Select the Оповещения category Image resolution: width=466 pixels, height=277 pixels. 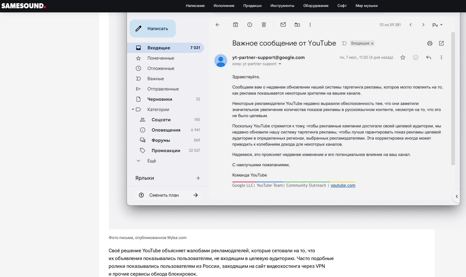point(166,130)
